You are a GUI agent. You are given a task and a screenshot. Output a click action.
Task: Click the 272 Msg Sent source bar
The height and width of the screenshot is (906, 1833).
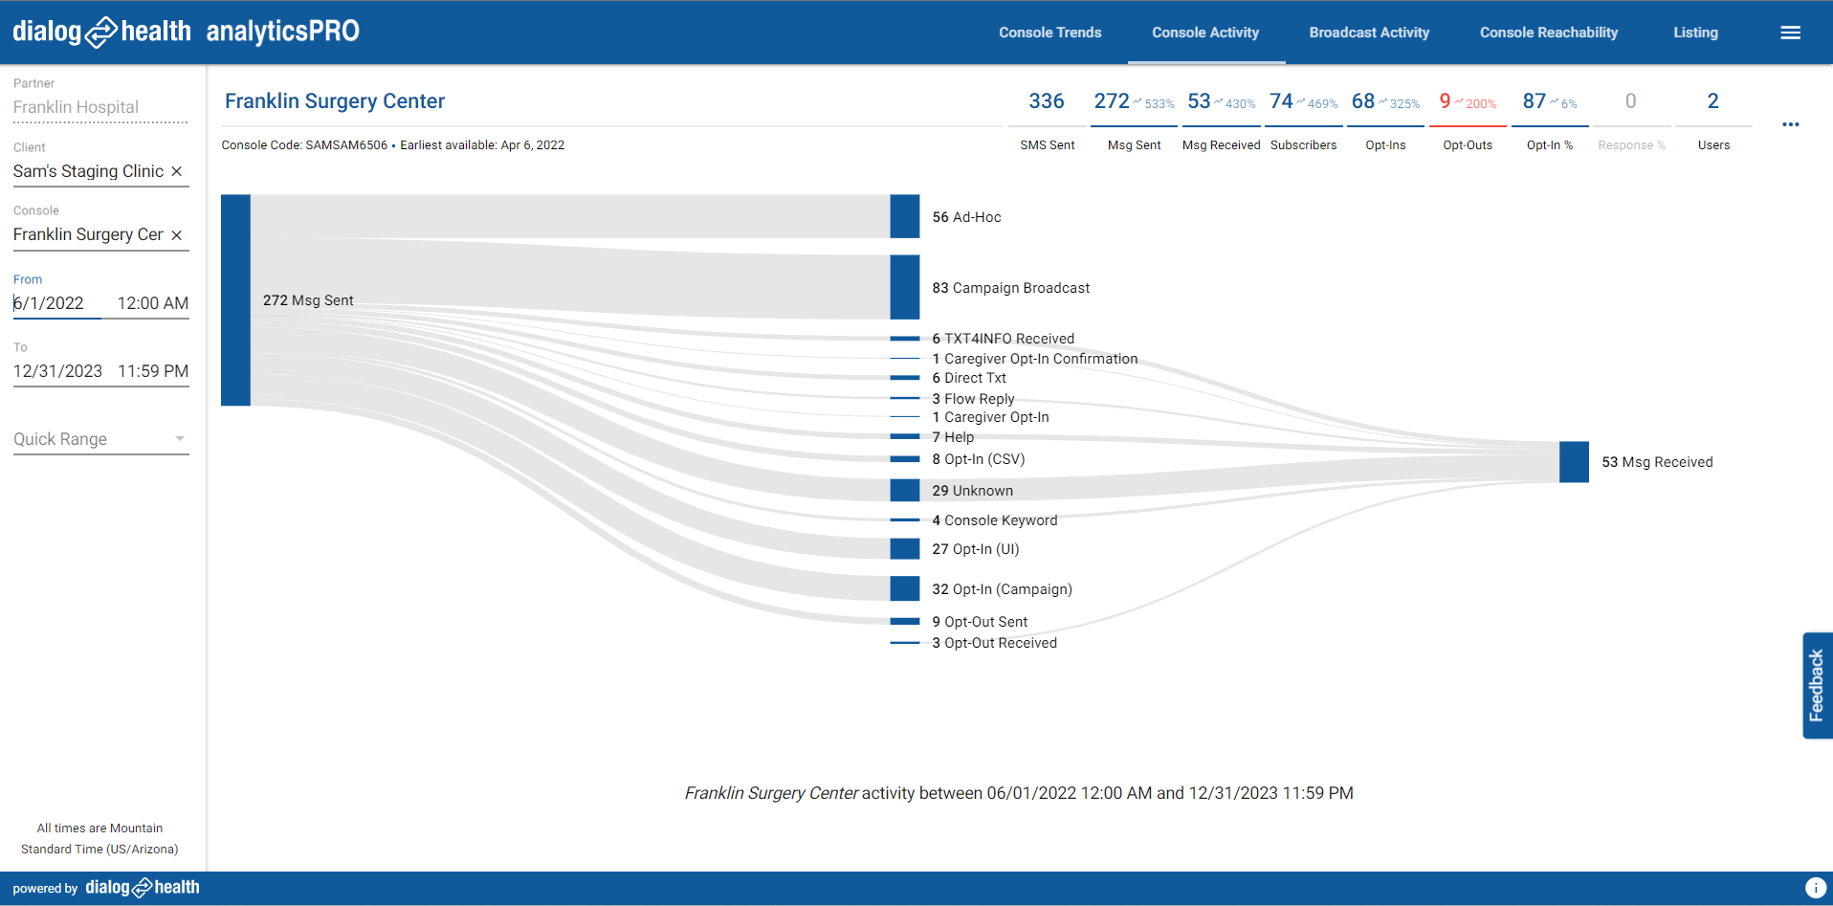(x=235, y=300)
